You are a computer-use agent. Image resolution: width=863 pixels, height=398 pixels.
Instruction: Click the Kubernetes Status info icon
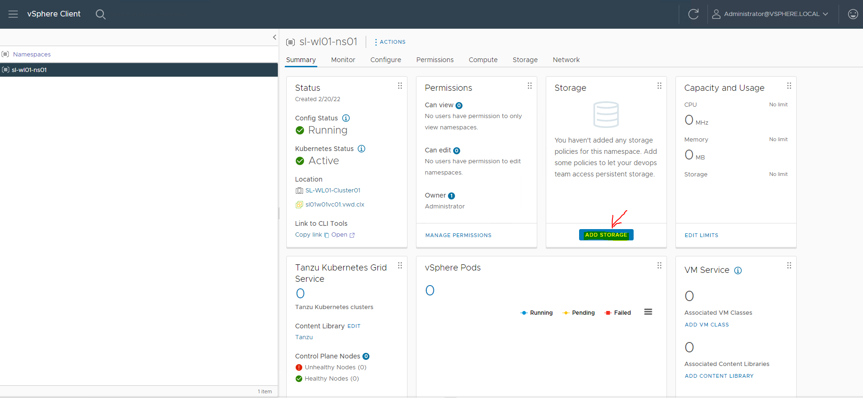[361, 149]
